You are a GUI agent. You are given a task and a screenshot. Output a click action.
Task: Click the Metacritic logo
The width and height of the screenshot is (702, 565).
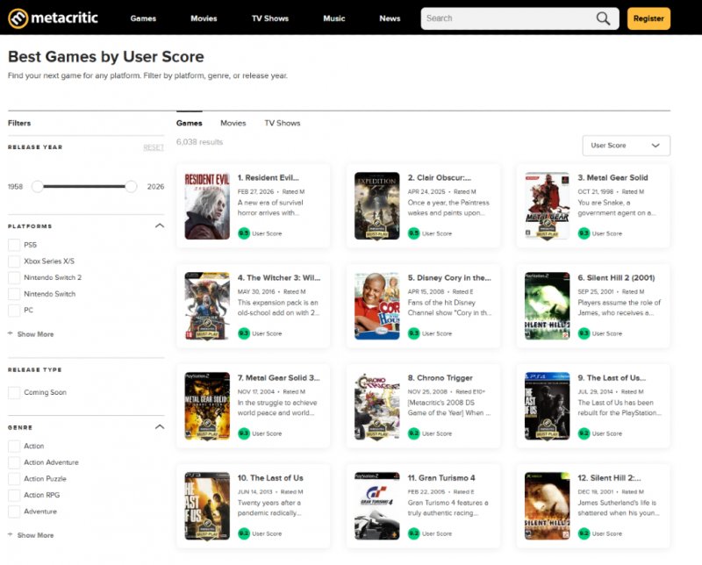pos(53,18)
